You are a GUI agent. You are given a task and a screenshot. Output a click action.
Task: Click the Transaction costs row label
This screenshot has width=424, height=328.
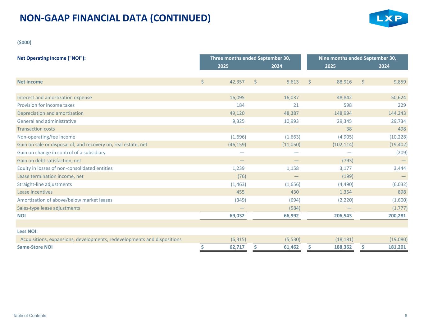click(36, 129)
